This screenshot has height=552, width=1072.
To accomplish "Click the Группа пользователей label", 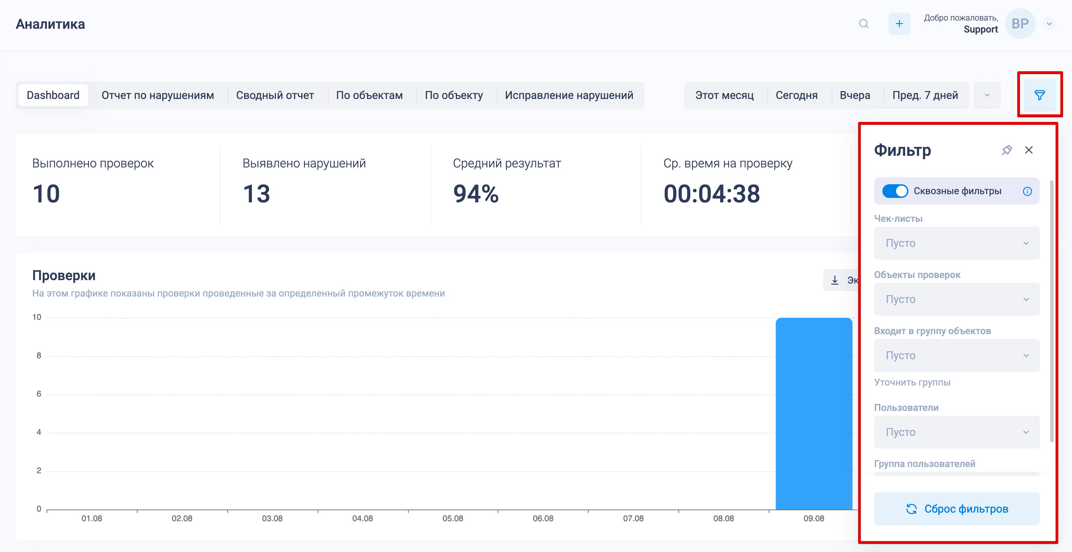I will tap(924, 464).
